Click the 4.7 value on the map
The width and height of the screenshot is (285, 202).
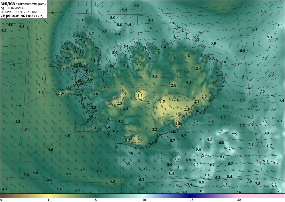(x=184, y=136)
